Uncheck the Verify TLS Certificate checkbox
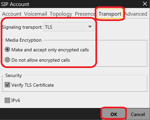The height and width of the screenshot is (120, 150). click(x=7, y=85)
